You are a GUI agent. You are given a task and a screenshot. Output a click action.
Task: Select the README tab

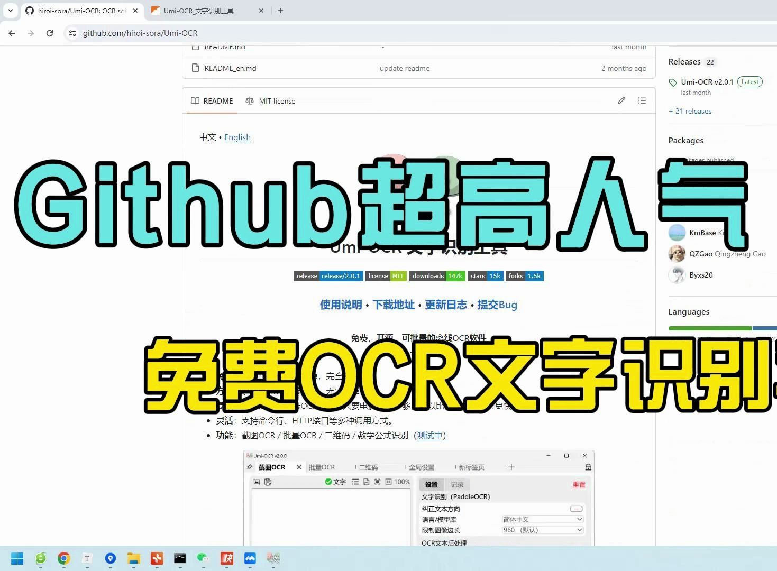[x=212, y=101]
